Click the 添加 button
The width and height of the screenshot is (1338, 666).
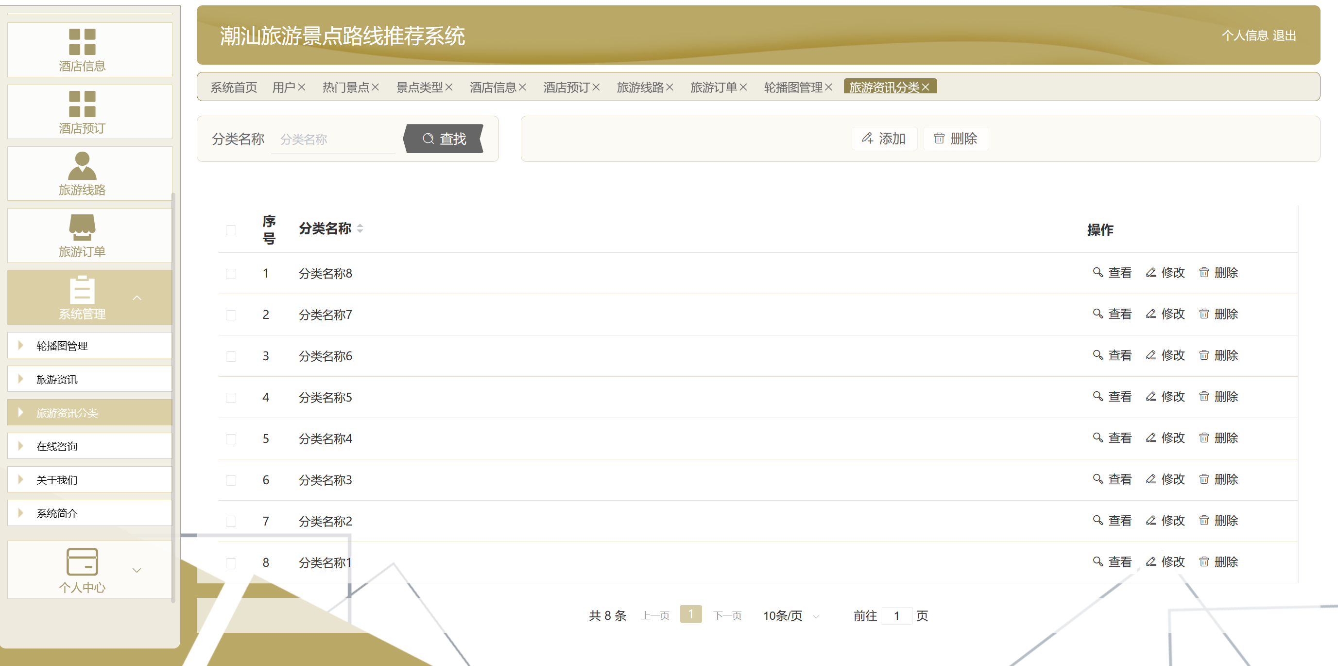pyautogui.click(x=884, y=139)
